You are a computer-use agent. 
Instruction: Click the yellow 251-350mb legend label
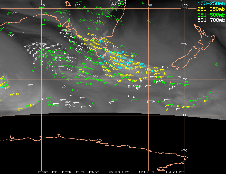pyautogui.click(x=211, y=9)
